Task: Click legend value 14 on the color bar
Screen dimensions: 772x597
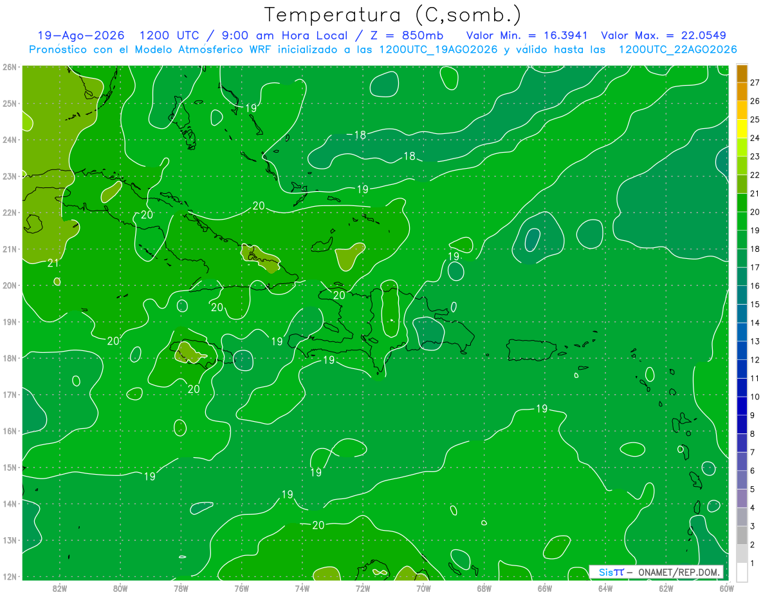Action: [x=755, y=323]
